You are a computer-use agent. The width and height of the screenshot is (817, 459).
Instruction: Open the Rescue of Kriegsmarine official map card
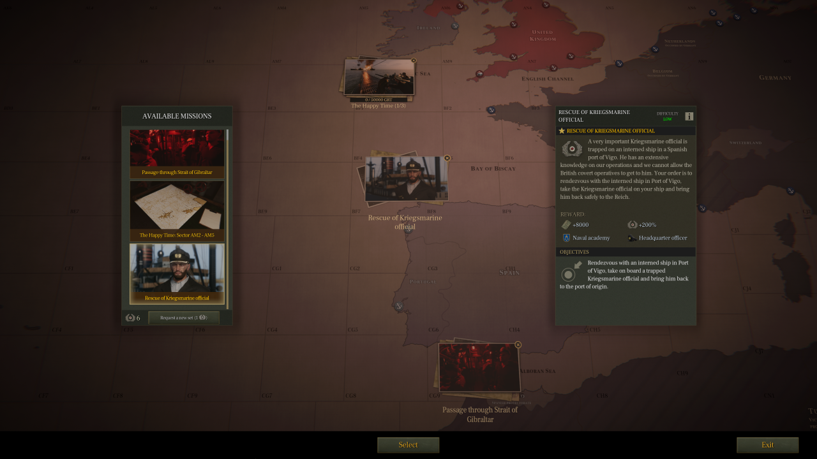pos(406,178)
